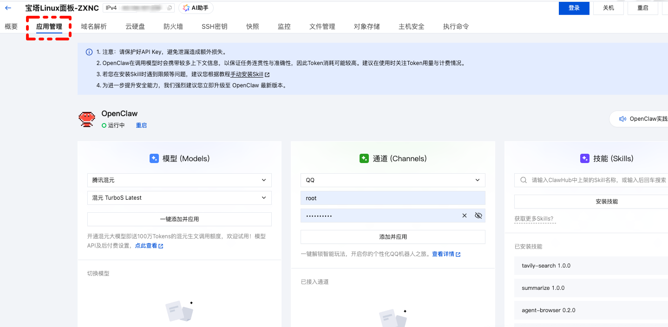Open the 混元 TurboS Latest model dropdown
Image resolution: width=668 pixels, height=327 pixels.
tap(179, 197)
